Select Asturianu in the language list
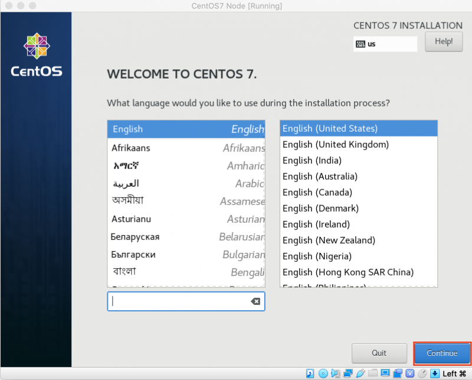 [x=186, y=219]
